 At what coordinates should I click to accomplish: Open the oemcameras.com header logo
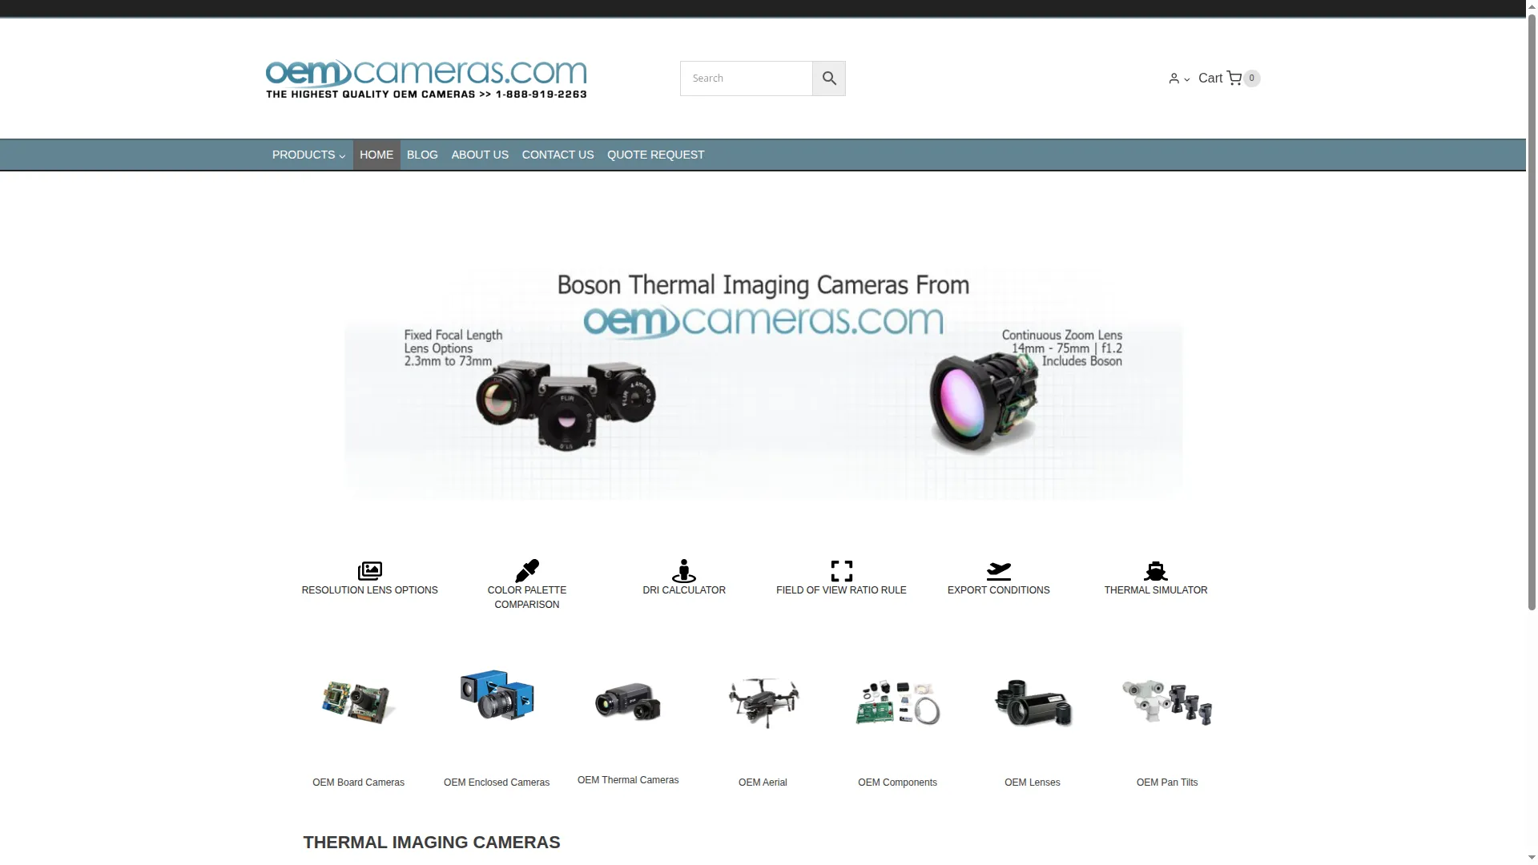pos(426,78)
